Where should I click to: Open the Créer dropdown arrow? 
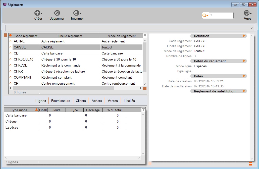coord(41,14)
